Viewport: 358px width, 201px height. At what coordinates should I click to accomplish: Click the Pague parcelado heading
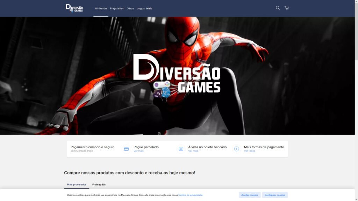tap(146, 147)
